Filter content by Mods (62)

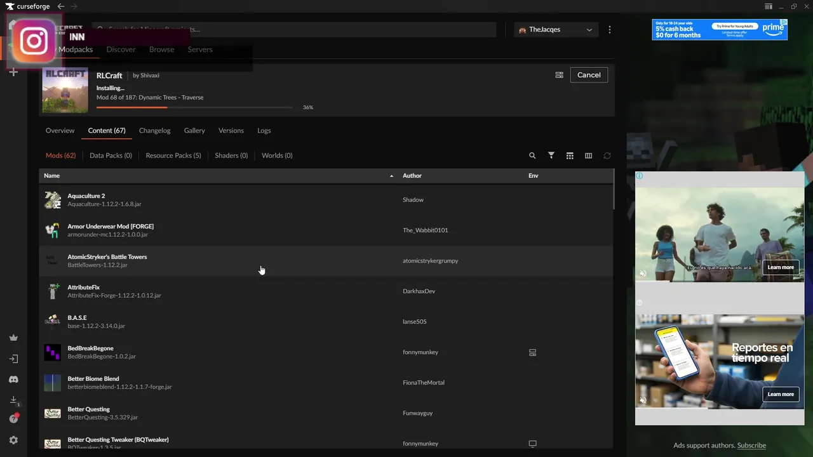tap(60, 156)
